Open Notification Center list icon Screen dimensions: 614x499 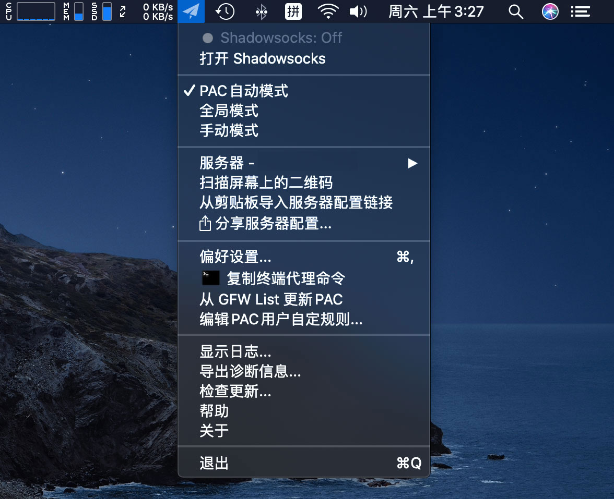click(x=581, y=11)
